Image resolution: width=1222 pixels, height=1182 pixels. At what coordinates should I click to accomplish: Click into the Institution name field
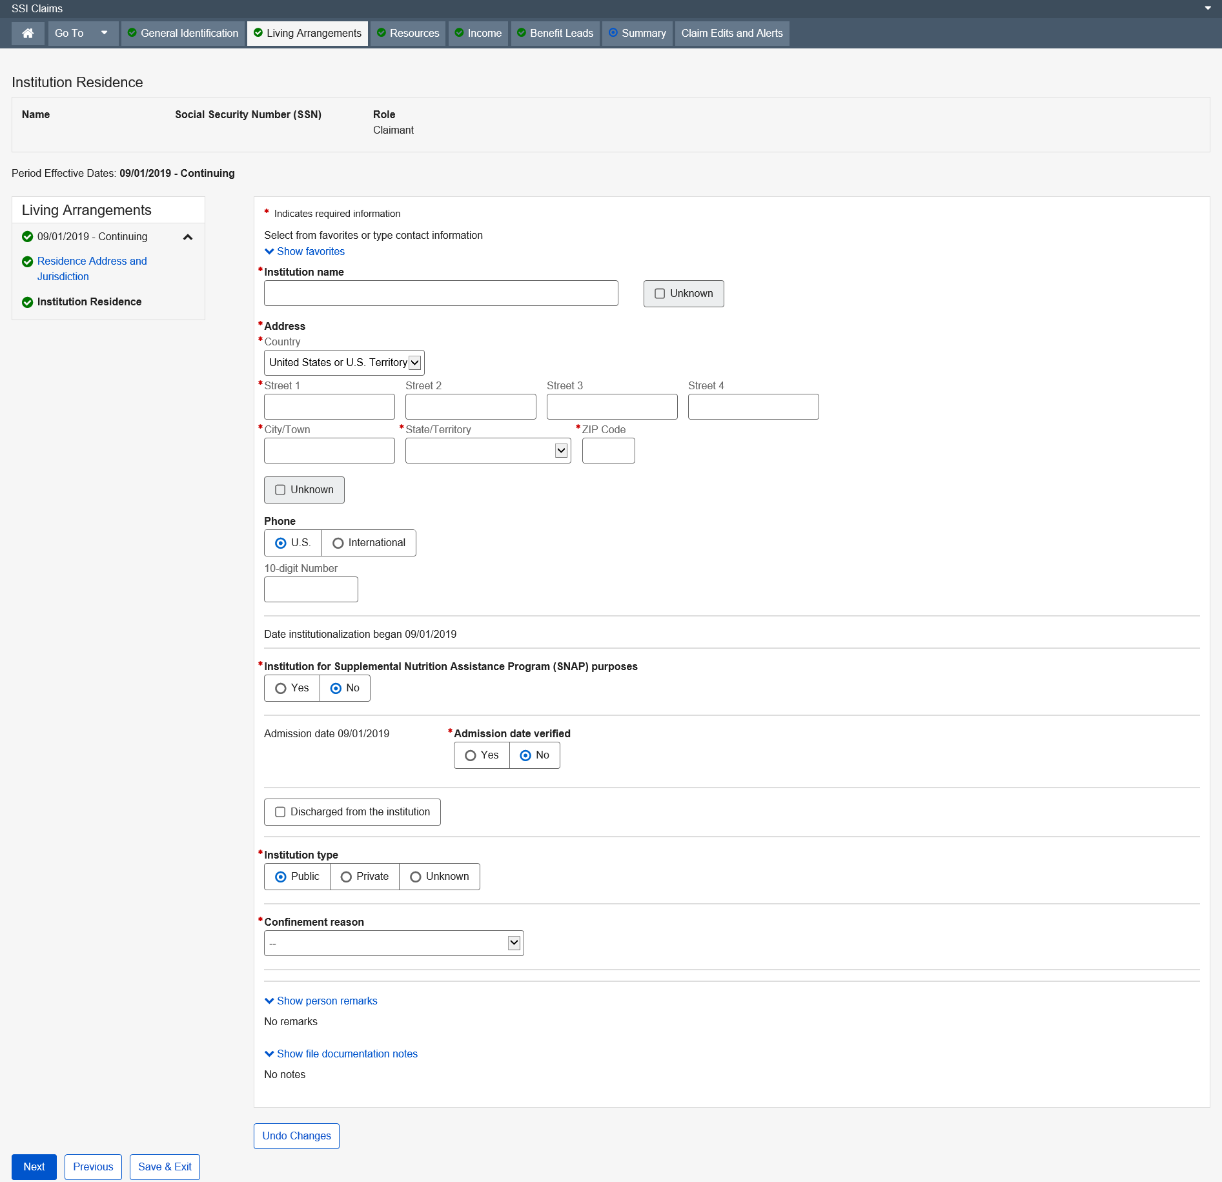click(x=440, y=294)
